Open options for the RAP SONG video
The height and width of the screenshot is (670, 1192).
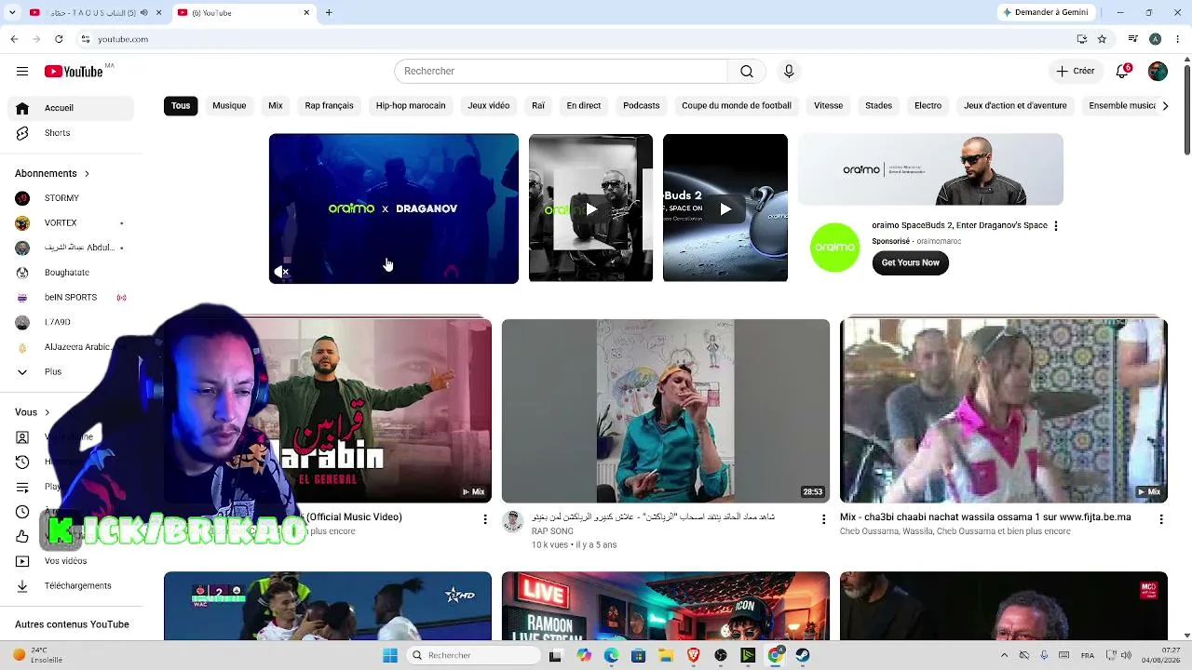(823, 519)
